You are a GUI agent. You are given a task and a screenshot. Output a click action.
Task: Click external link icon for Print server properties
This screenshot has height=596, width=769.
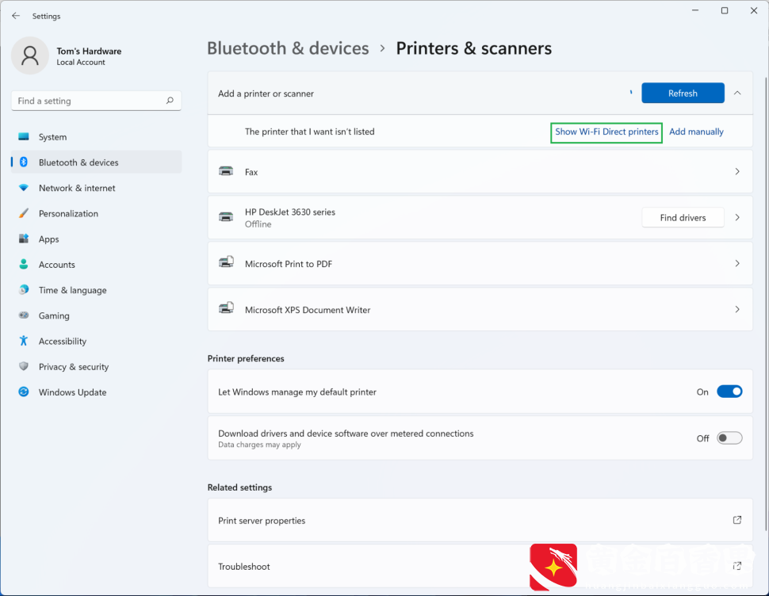point(737,520)
